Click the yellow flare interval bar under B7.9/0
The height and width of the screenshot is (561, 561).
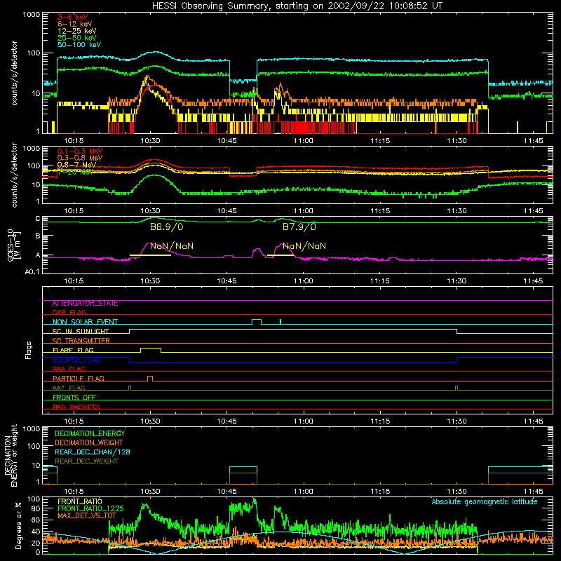click(x=280, y=255)
